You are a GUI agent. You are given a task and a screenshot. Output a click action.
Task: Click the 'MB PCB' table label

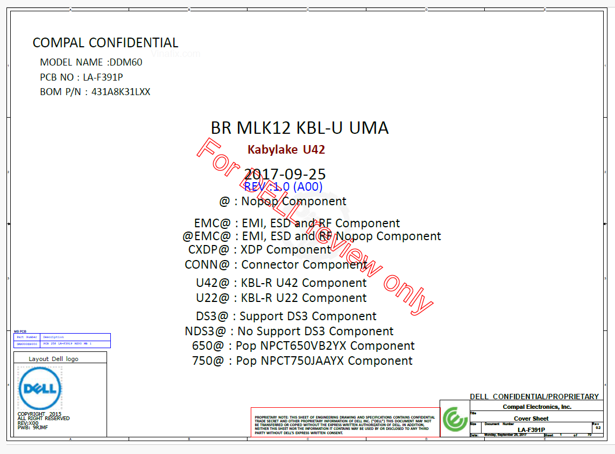coord(20,332)
